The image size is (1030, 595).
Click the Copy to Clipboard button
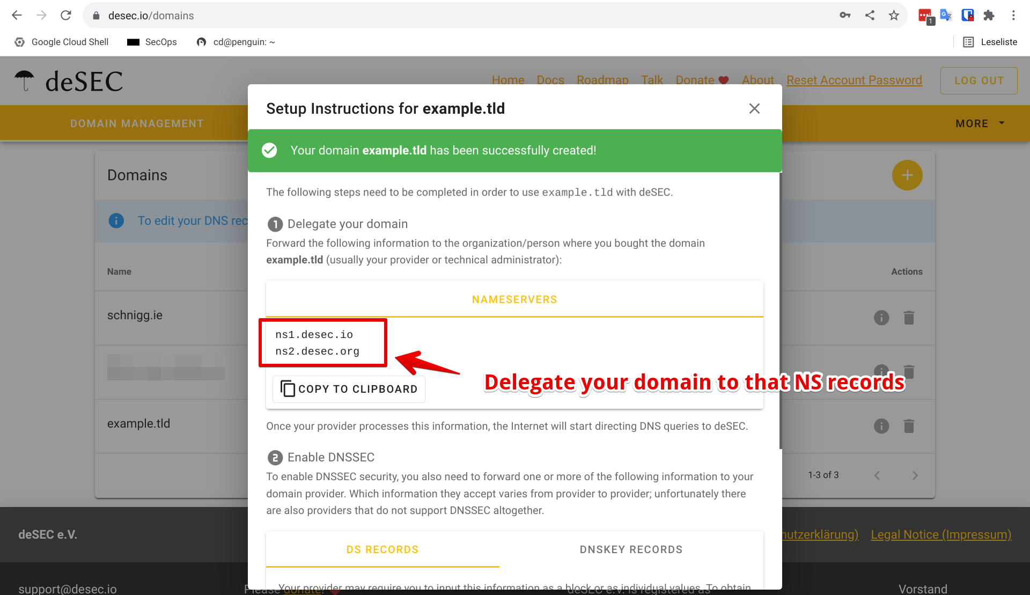349,389
